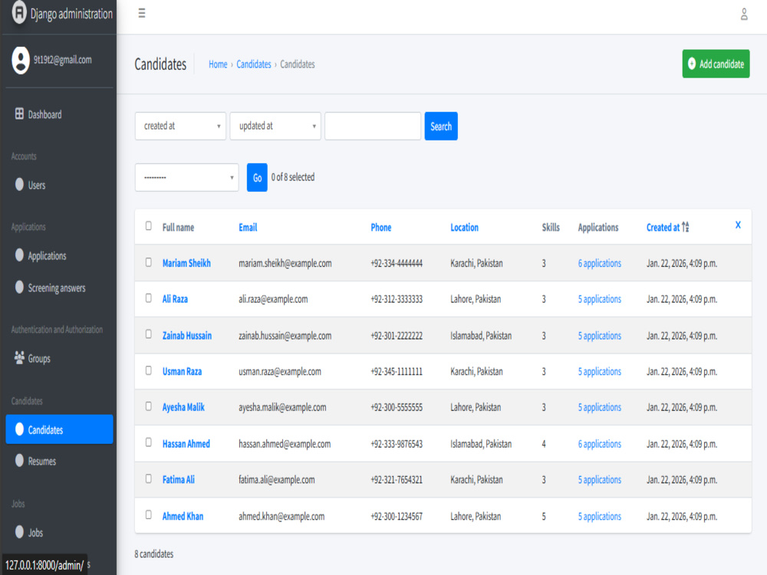
Task: Click the Django administration logo icon
Action: [19, 12]
